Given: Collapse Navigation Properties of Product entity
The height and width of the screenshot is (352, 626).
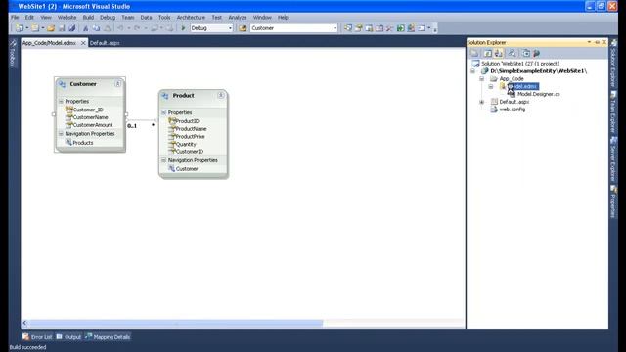Looking at the screenshot, I should click(163, 160).
